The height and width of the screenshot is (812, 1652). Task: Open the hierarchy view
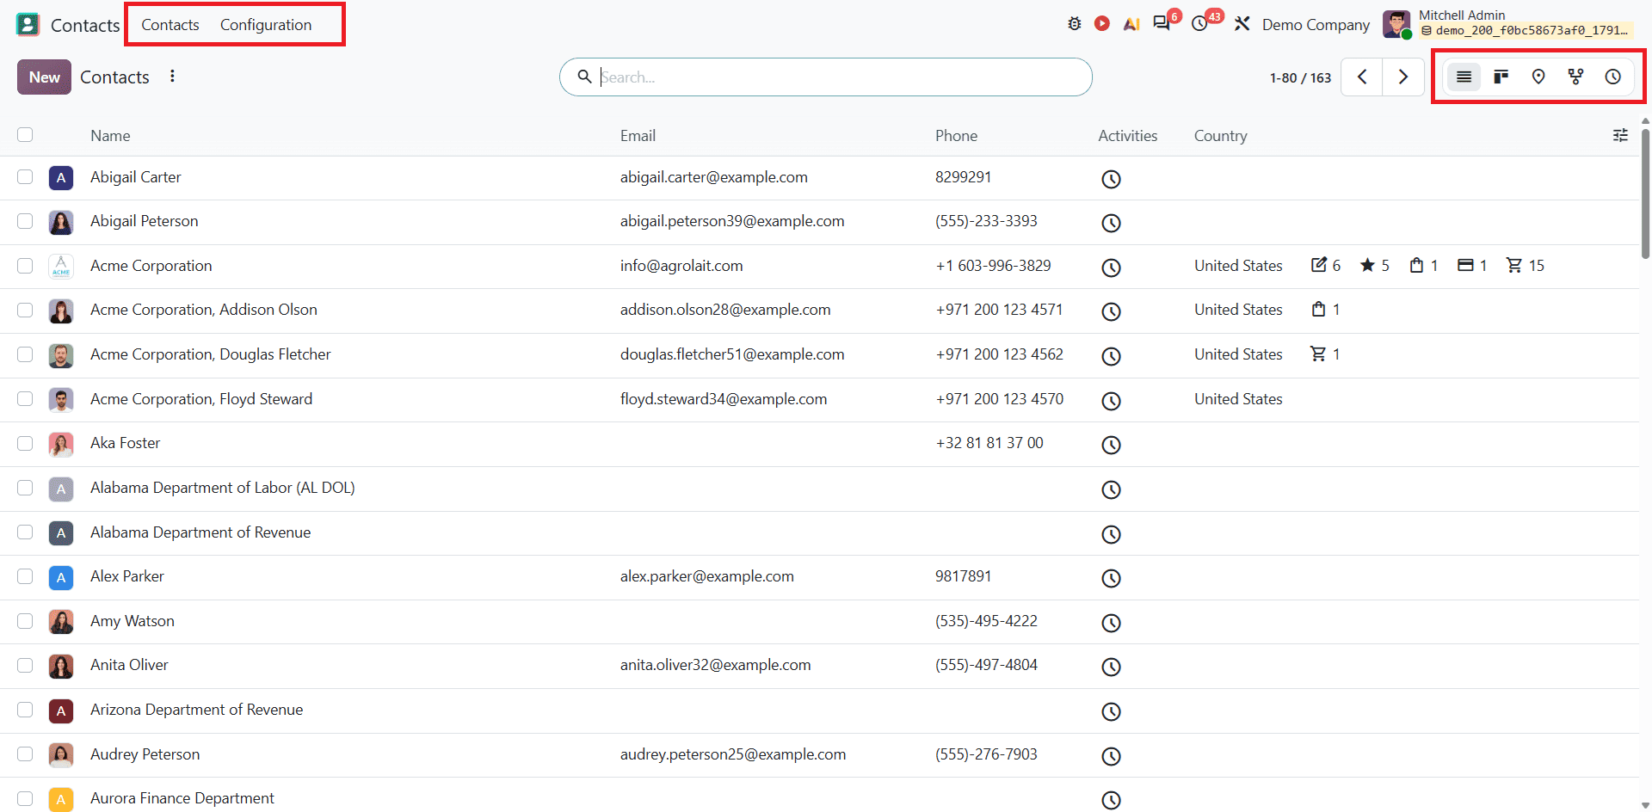pyautogui.click(x=1575, y=77)
